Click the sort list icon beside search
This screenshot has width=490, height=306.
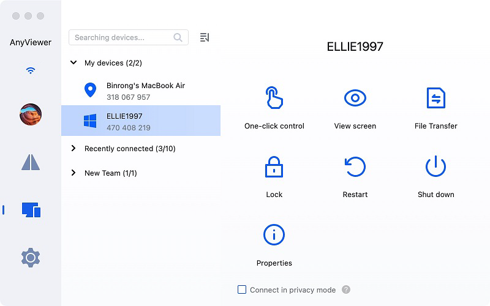205,37
